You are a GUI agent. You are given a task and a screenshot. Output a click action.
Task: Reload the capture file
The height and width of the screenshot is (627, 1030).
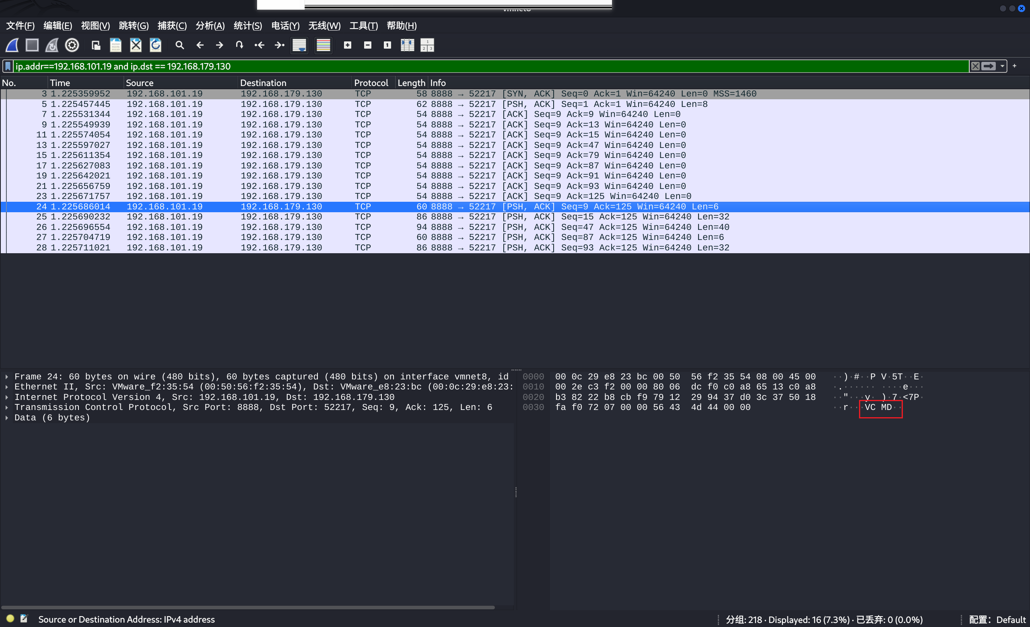[x=155, y=45]
